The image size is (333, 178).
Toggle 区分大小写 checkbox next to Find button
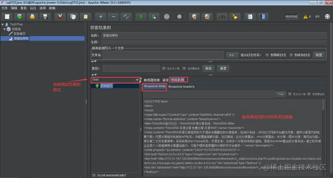[290, 94]
